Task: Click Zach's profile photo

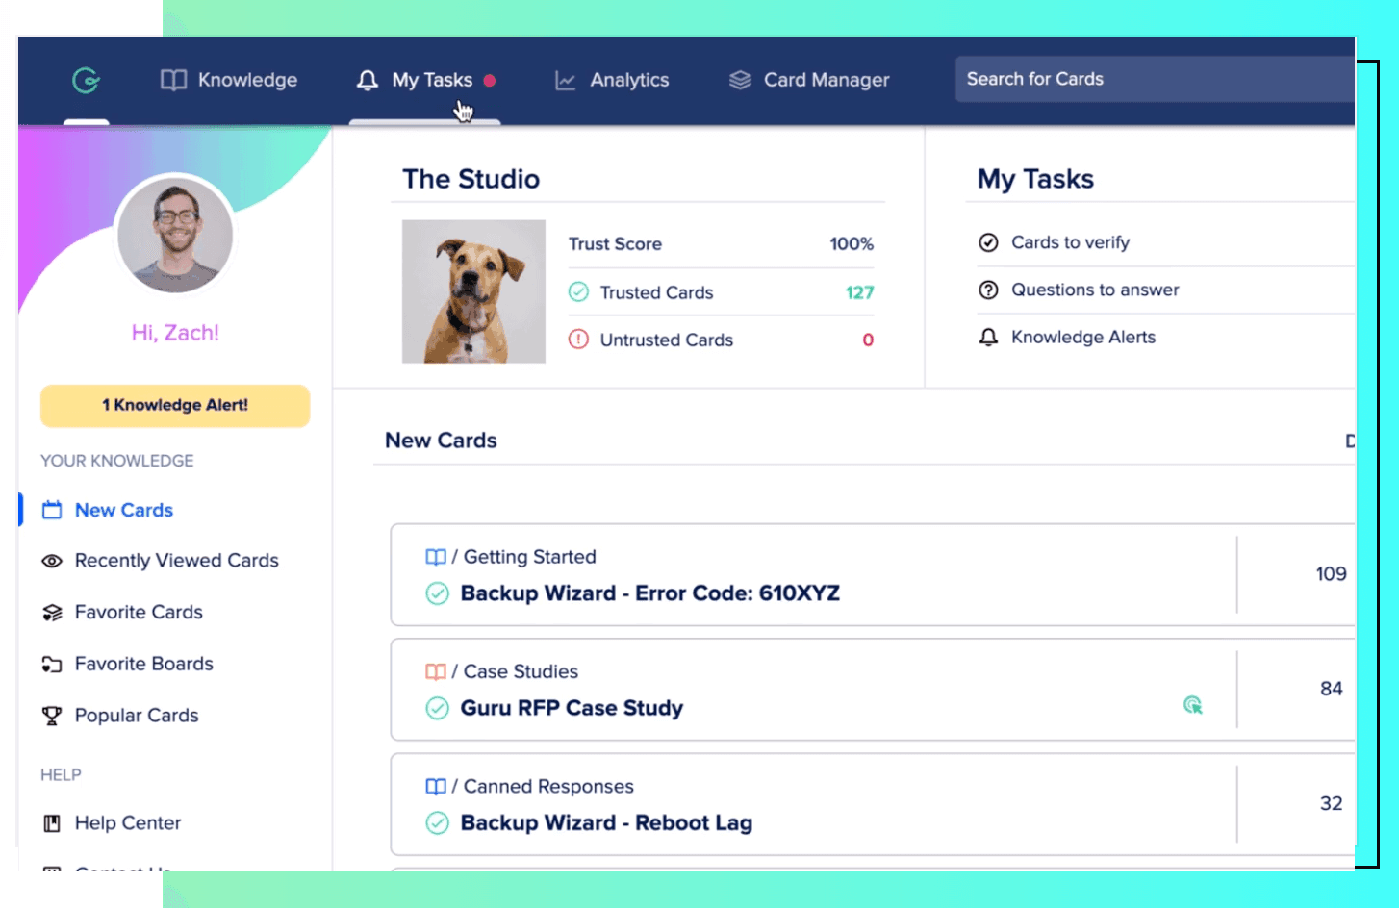Action: tap(175, 236)
